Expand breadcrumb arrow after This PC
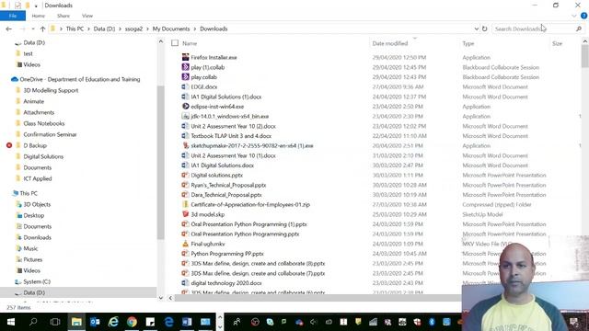 [89, 29]
